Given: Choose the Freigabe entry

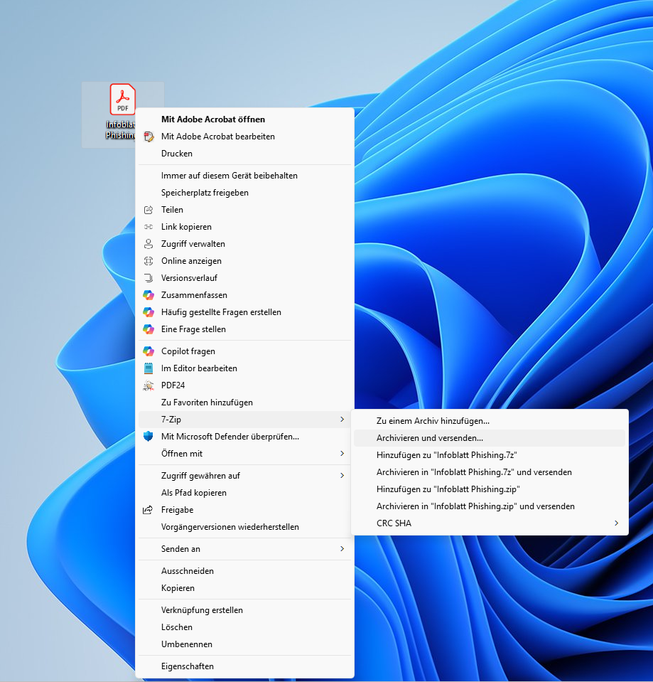Looking at the screenshot, I should (x=244, y=510).
